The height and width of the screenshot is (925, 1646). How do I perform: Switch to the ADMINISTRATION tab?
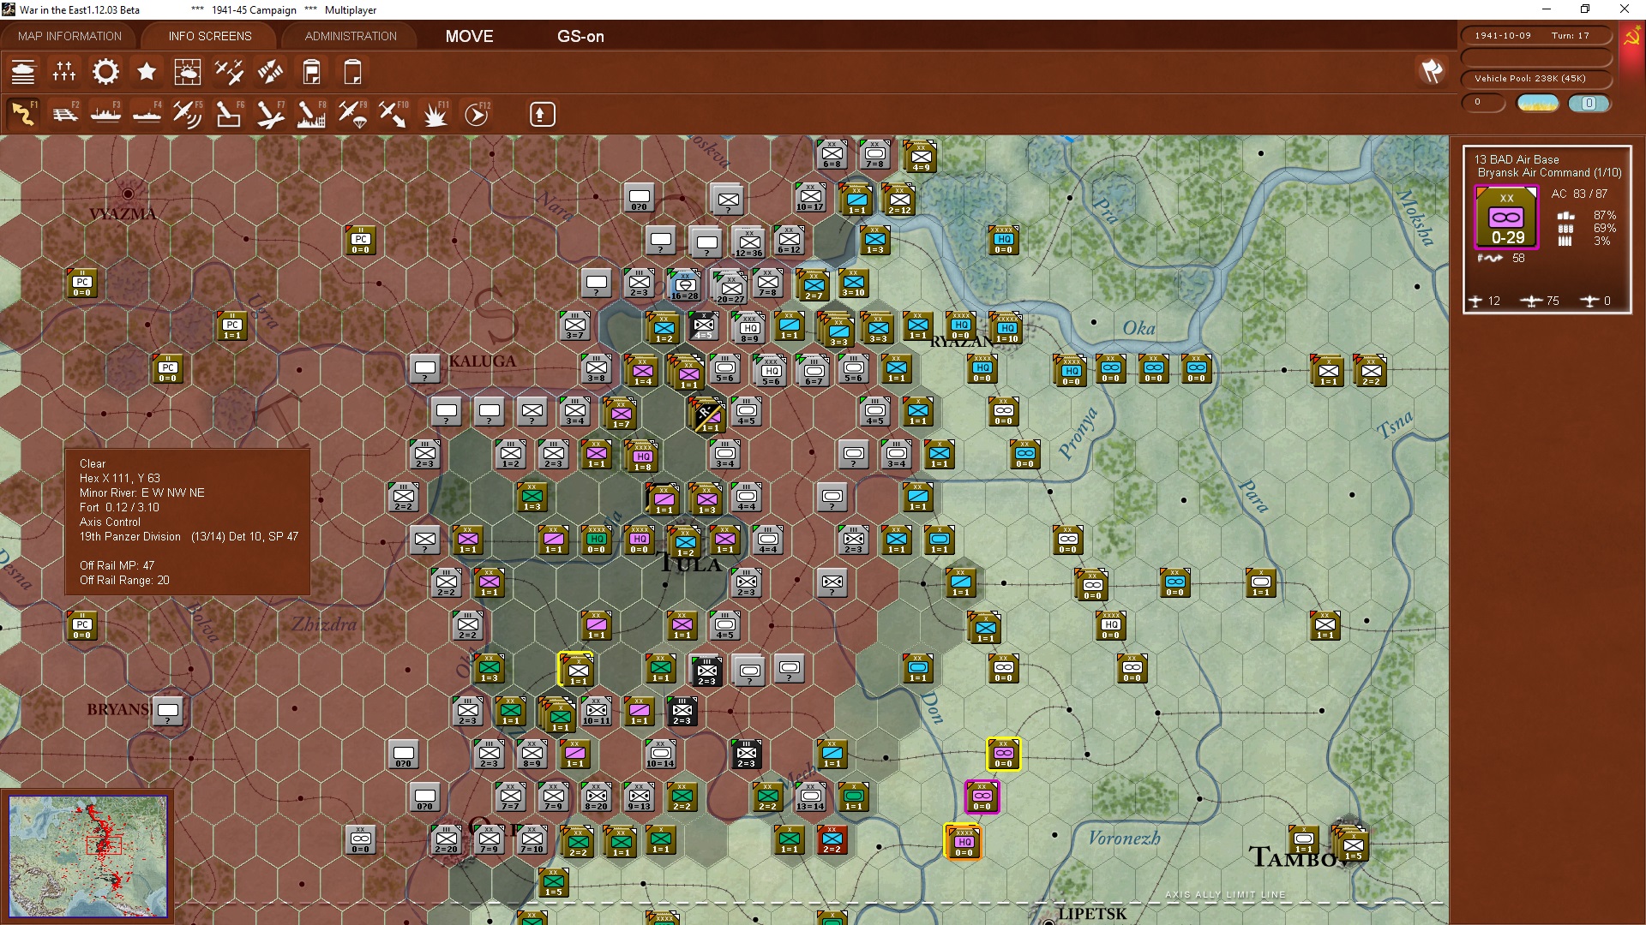coord(351,36)
